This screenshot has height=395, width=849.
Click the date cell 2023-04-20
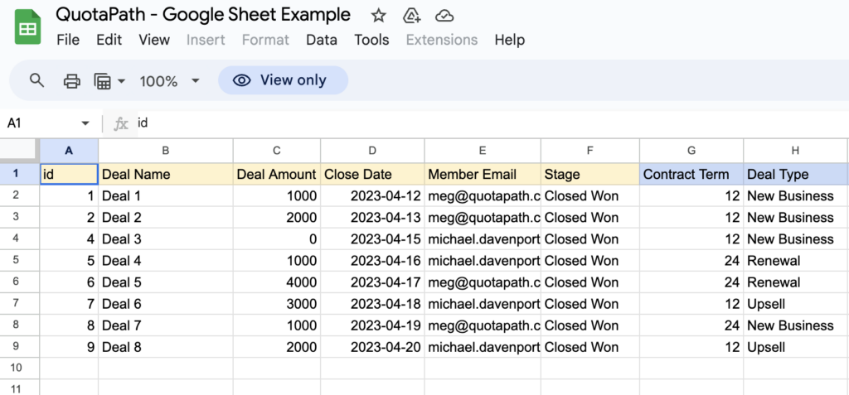(x=372, y=347)
